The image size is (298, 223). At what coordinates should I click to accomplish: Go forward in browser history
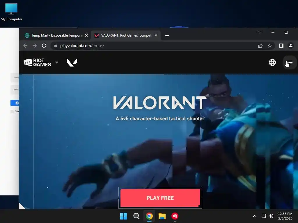click(x=35, y=46)
